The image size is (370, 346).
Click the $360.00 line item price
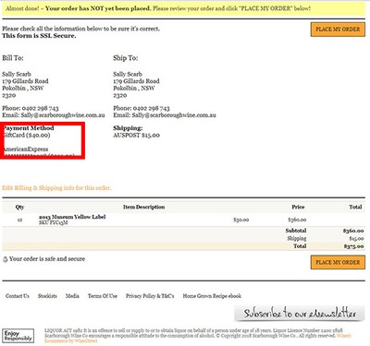click(x=297, y=220)
